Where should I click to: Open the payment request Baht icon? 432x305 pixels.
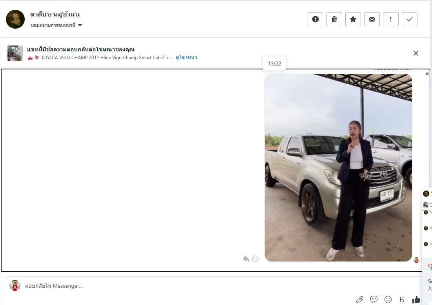coord(402,300)
